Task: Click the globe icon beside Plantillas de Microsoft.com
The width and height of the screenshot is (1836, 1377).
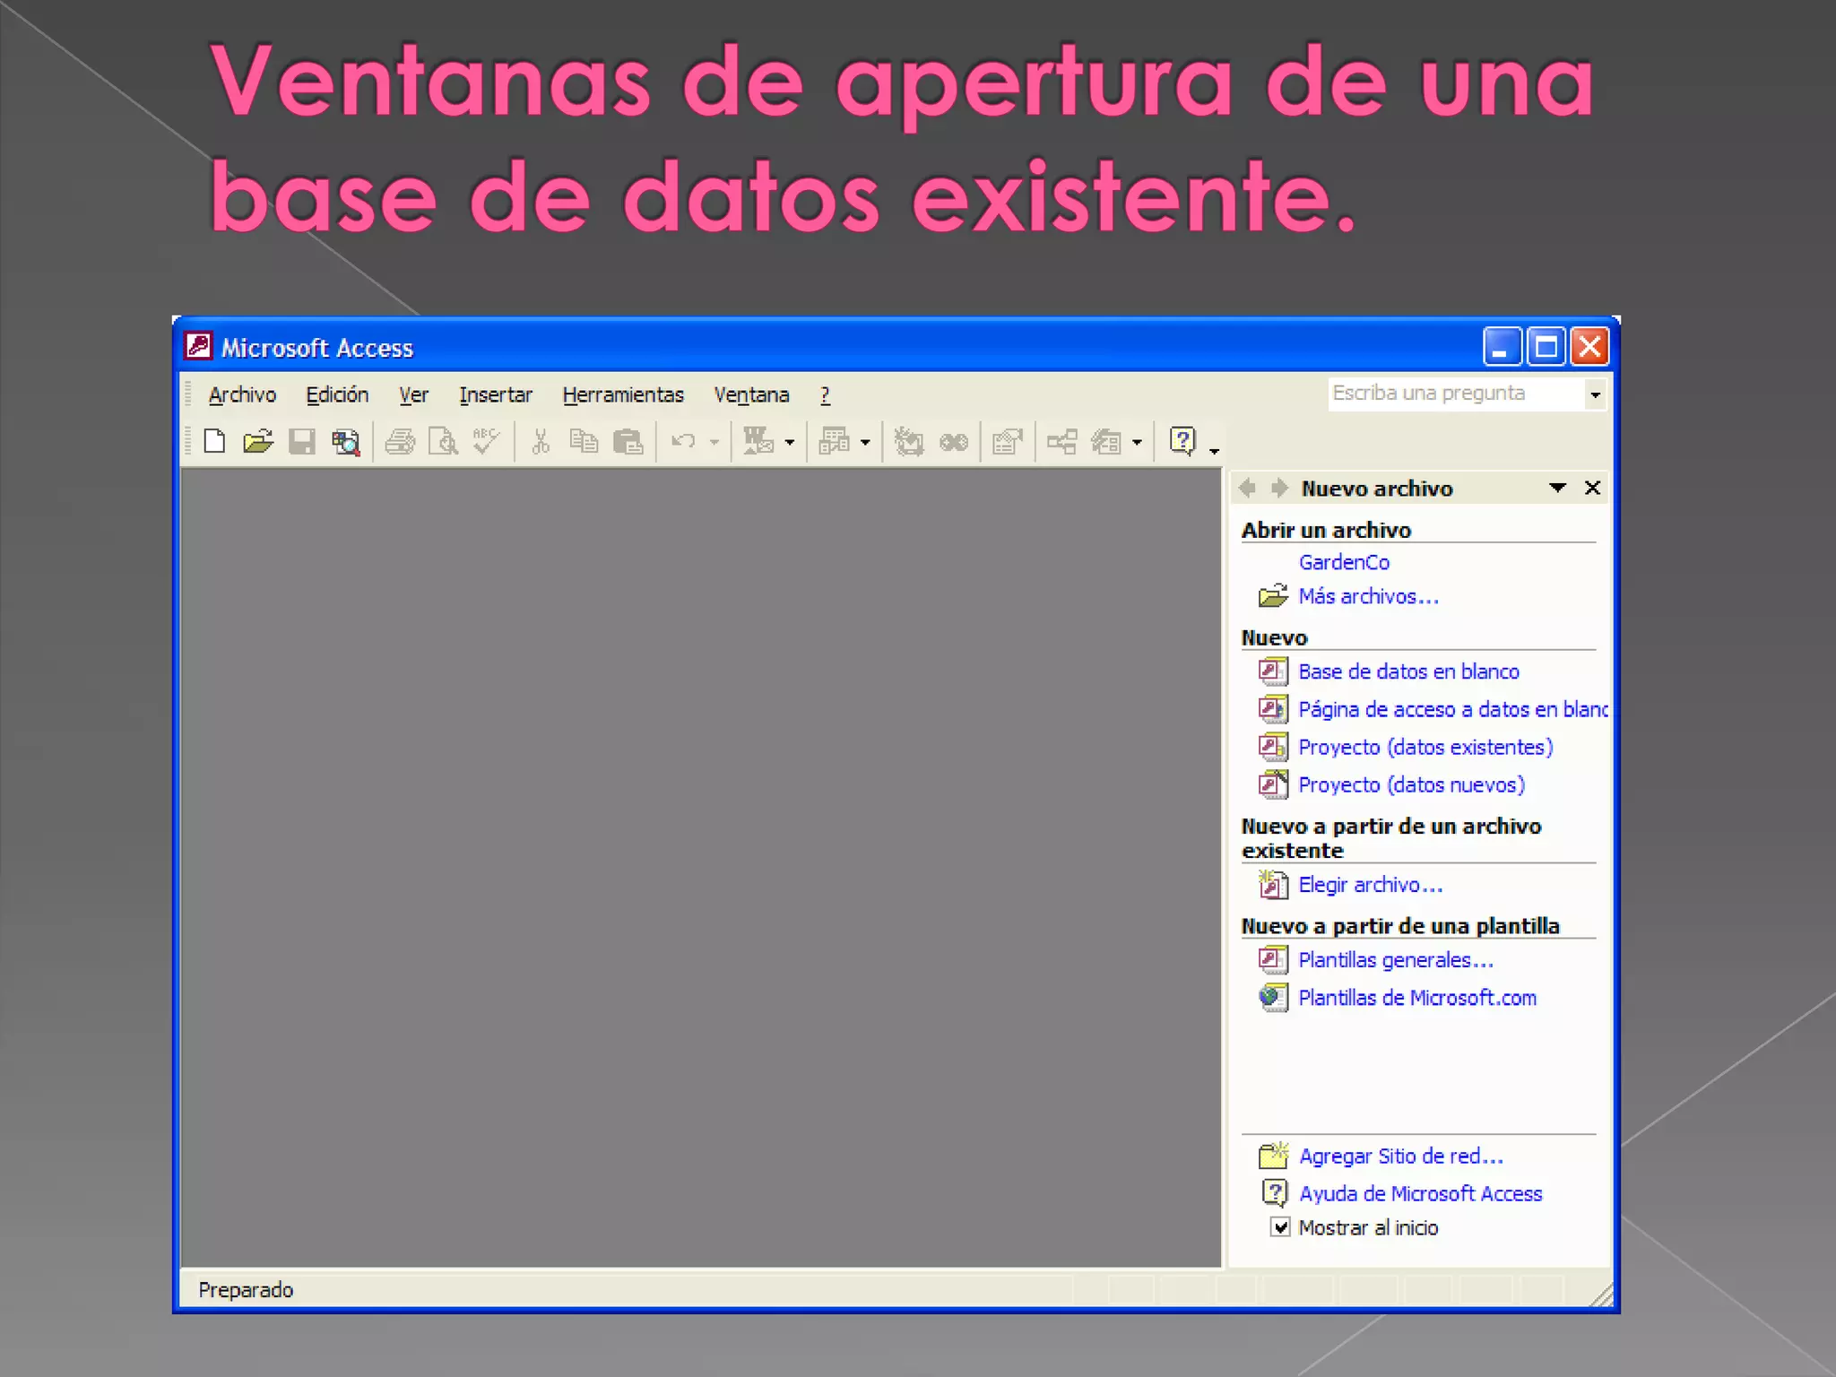Action: pyautogui.click(x=1273, y=998)
